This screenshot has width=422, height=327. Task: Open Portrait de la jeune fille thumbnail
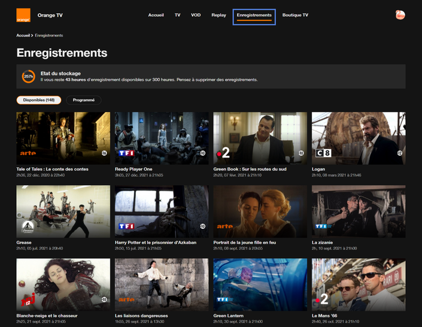(x=260, y=211)
